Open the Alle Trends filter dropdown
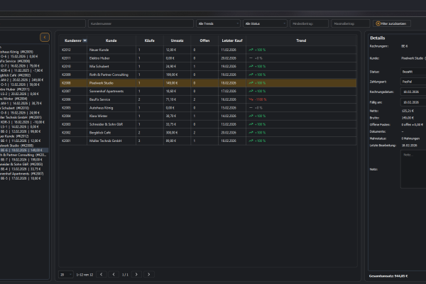 pyautogui.click(x=218, y=23)
